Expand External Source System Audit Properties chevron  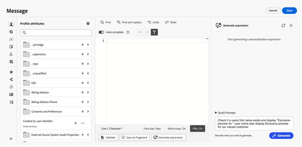point(88,135)
